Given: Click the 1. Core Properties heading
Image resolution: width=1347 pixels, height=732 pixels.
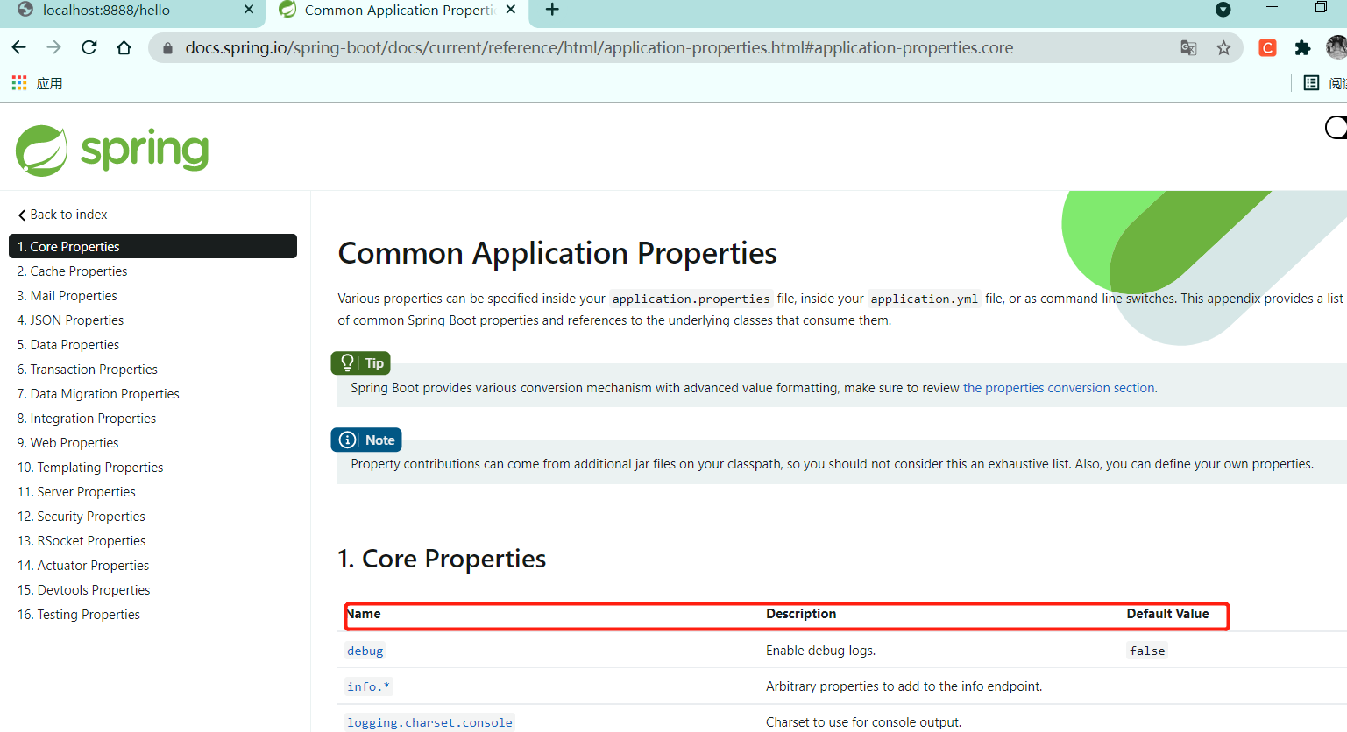Looking at the screenshot, I should coord(442,559).
